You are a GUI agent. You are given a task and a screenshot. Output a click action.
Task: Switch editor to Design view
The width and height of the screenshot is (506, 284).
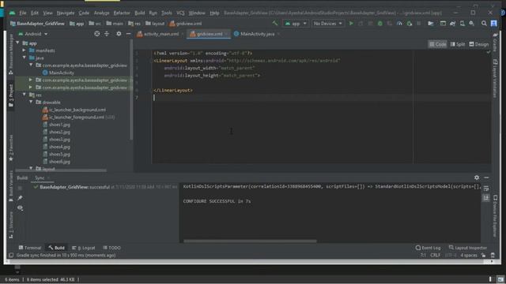click(479, 44)
